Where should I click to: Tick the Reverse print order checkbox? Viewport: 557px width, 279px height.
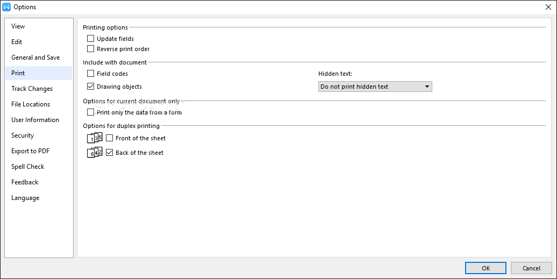click(90, 48)
